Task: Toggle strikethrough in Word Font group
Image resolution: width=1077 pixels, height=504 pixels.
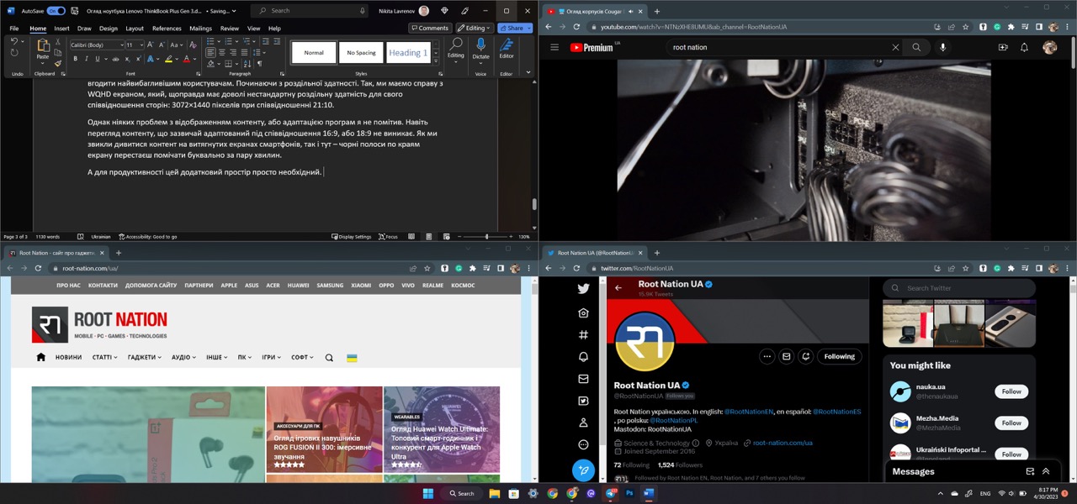Action: [115, 59]
